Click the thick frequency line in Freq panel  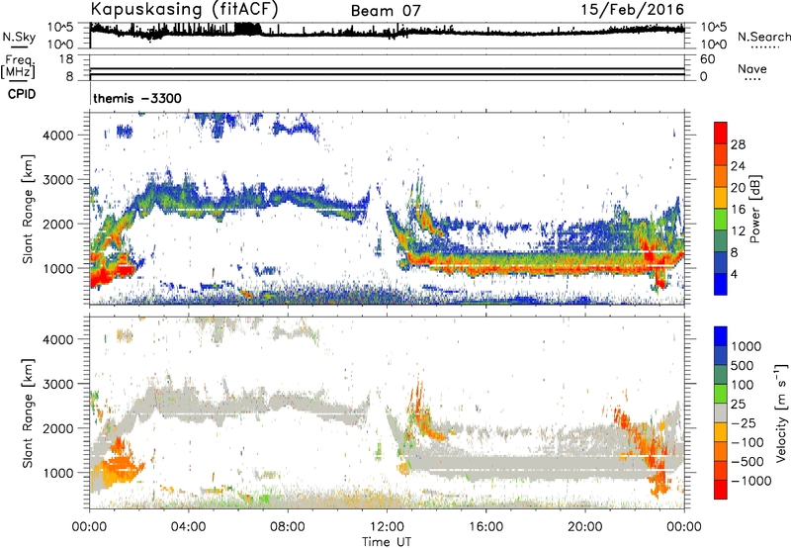coord(387,74)
